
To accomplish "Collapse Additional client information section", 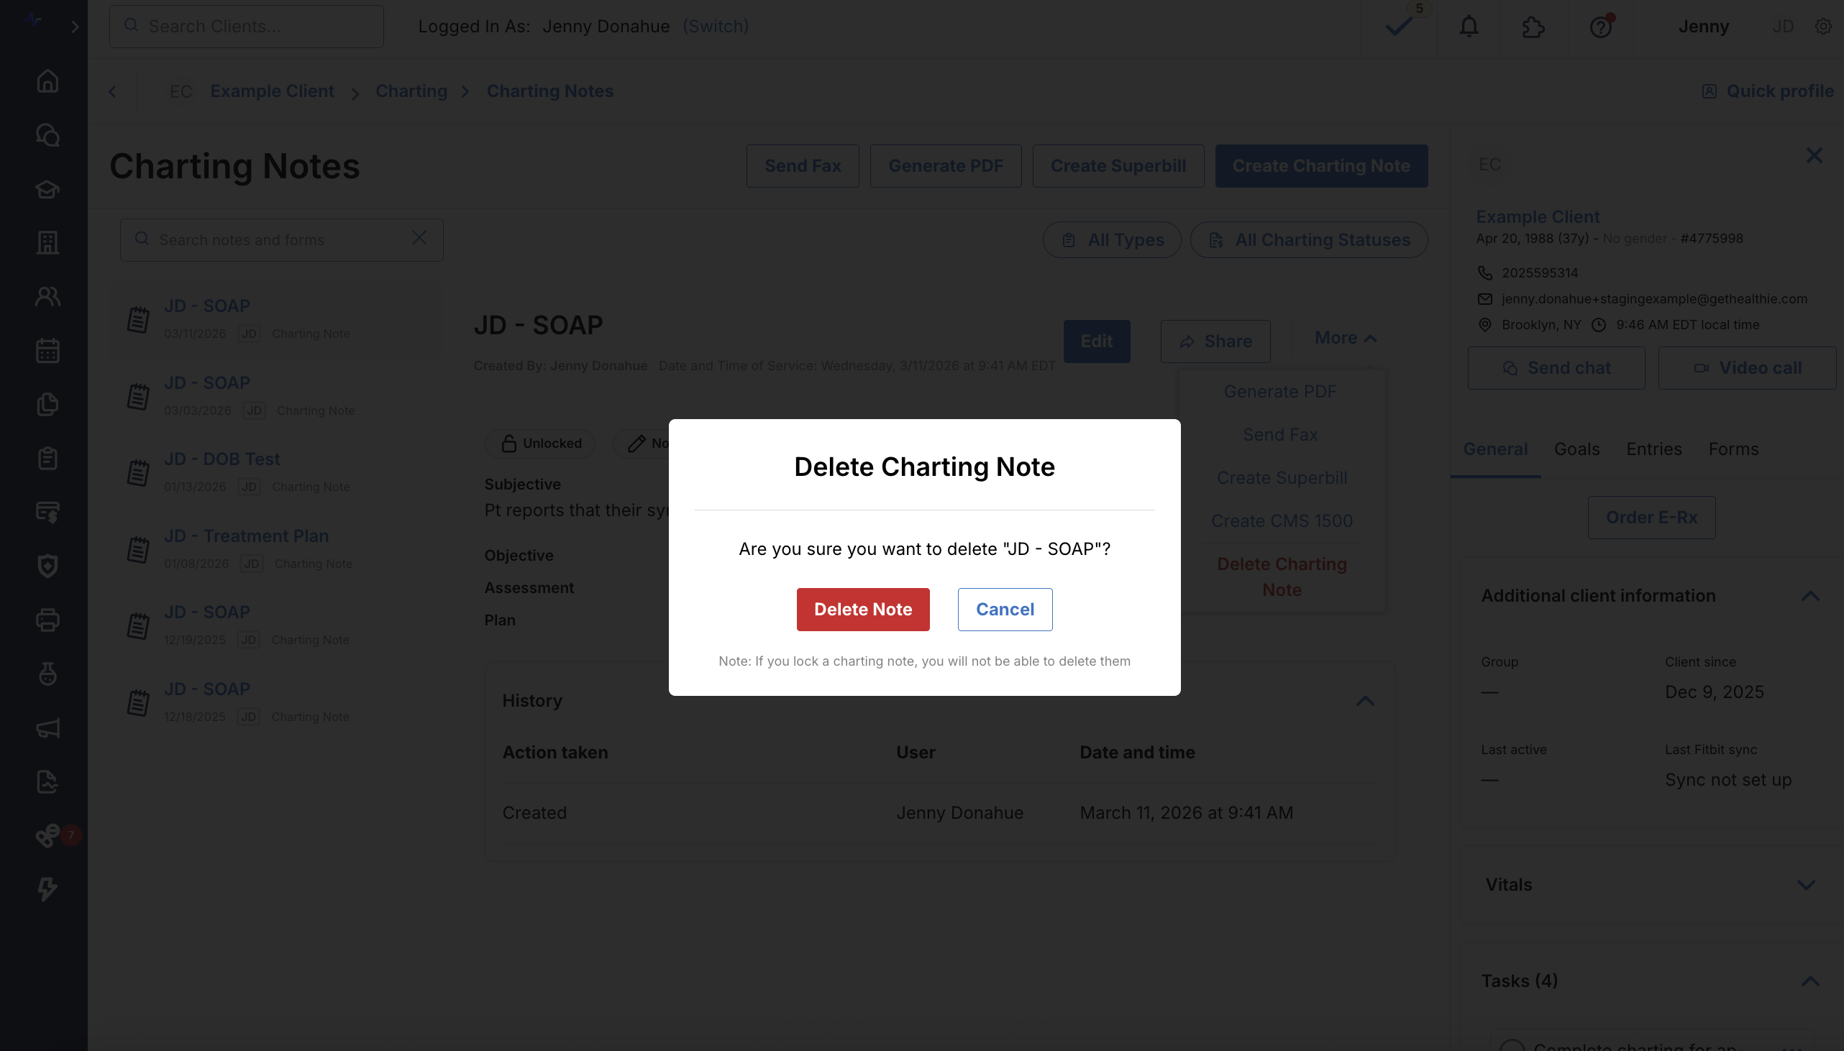I will pyautogui.click(x=1810, y=596).
